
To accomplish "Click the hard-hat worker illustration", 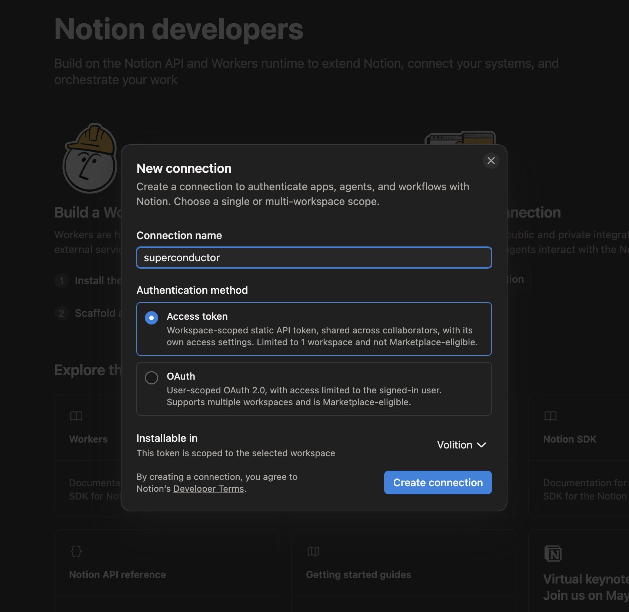I will click(x=90, y=158).
